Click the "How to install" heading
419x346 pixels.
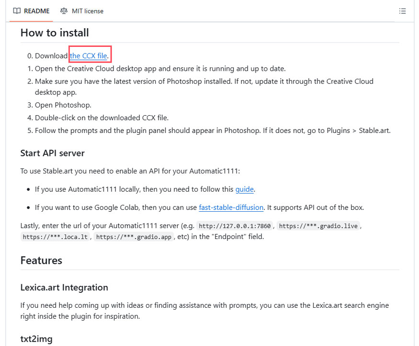(55, 33)
